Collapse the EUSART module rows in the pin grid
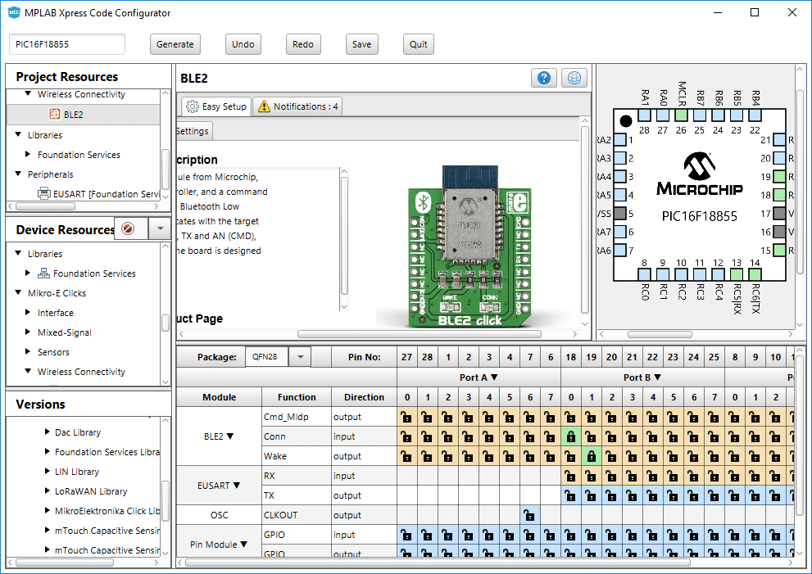The image size is (812, 574). [x=237, y=486]
